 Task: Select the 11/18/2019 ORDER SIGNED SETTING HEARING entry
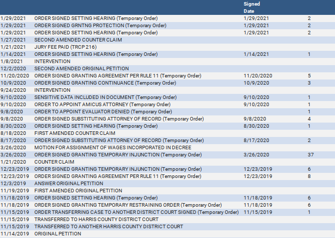[x=96, y=198]
